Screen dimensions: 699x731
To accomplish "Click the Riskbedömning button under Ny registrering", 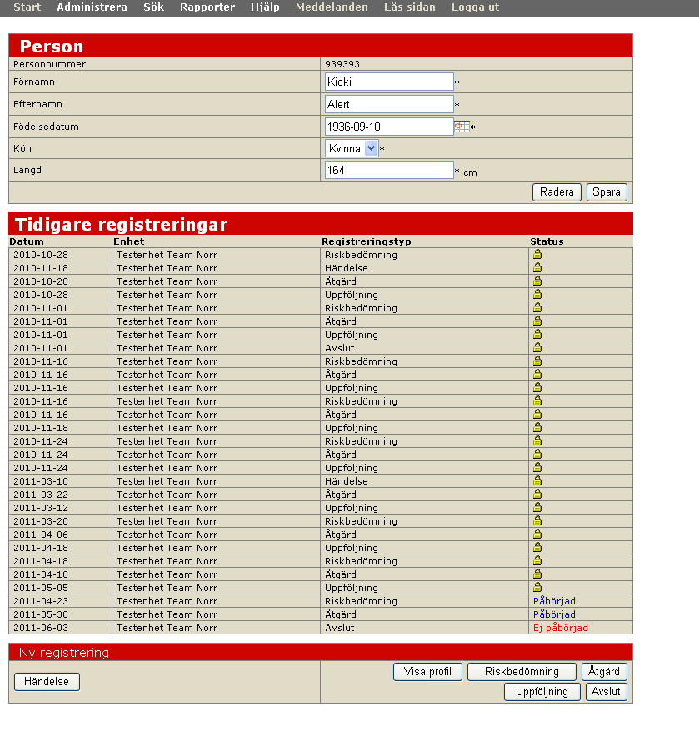I will click(522, 671).
